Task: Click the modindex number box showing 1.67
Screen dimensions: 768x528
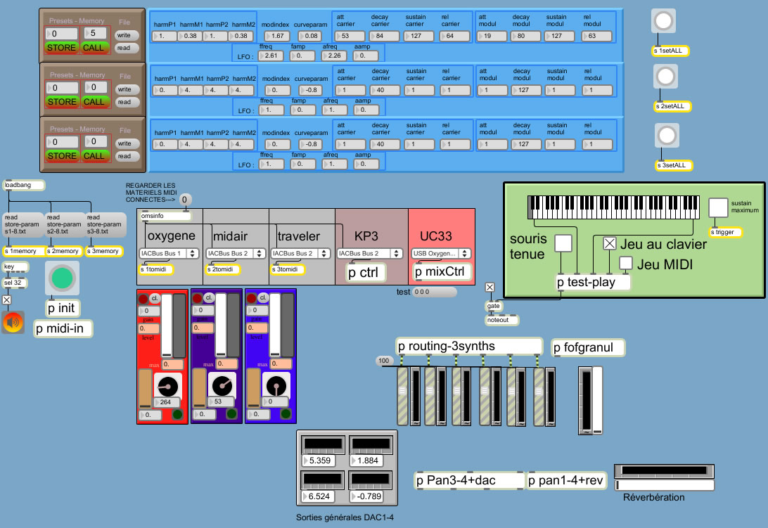Action: point(277,36)
